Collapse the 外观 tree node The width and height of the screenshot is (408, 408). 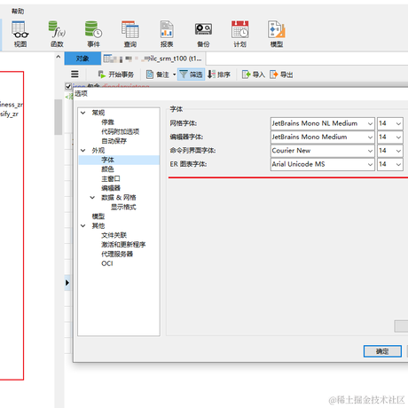83,150
